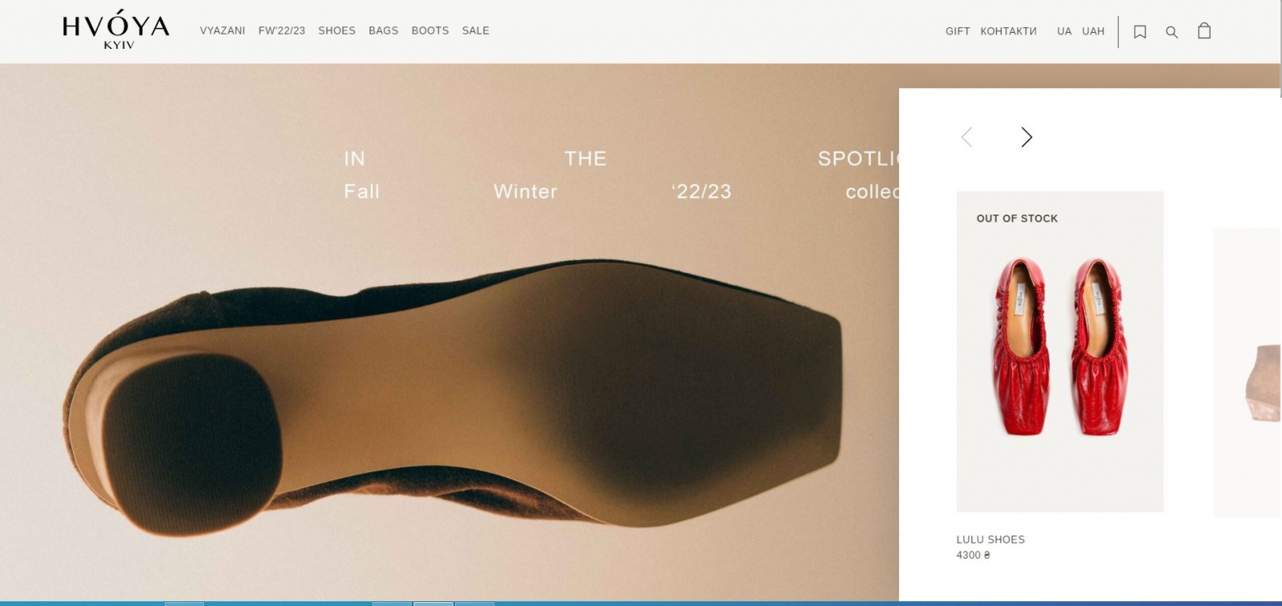The height and width of the screenshot is (606, 1282).
Task: Go to HVOYA Kyiv logo homepage
Action: point(116,30)
